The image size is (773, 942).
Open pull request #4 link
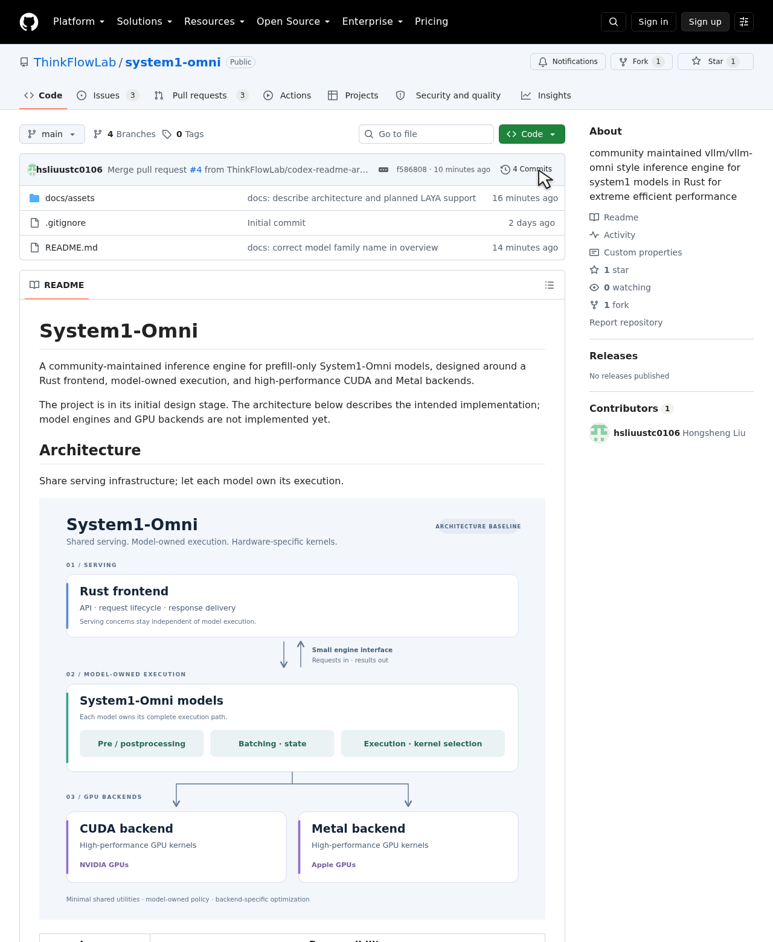coord(196,170)
